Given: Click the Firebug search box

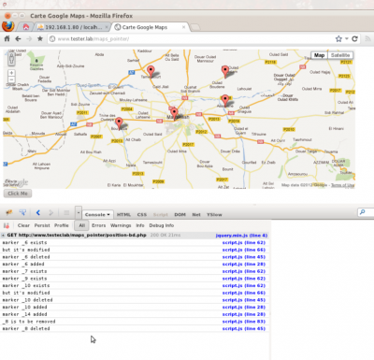Looking at the screenshot, I should tap(366, 212).
